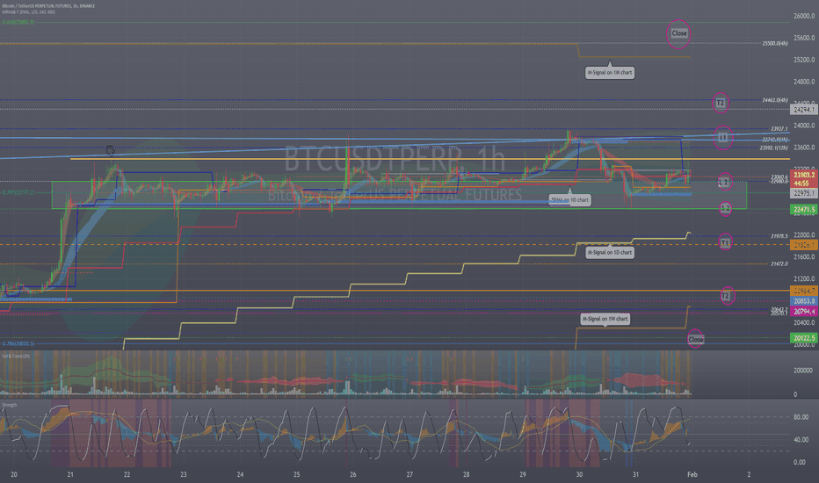The height and width of the screenshot is (483, 819).
Task: Click the 0.707(22777.2) Fibonacci level label
Action: click(18, 192)
